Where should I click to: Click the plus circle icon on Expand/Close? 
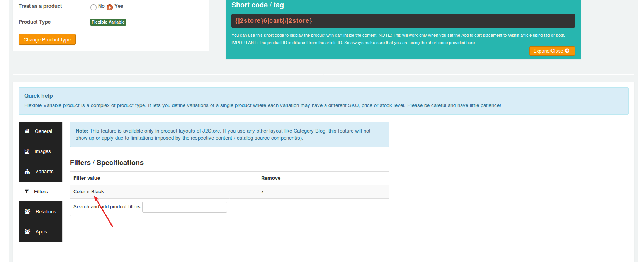point(567,51)
